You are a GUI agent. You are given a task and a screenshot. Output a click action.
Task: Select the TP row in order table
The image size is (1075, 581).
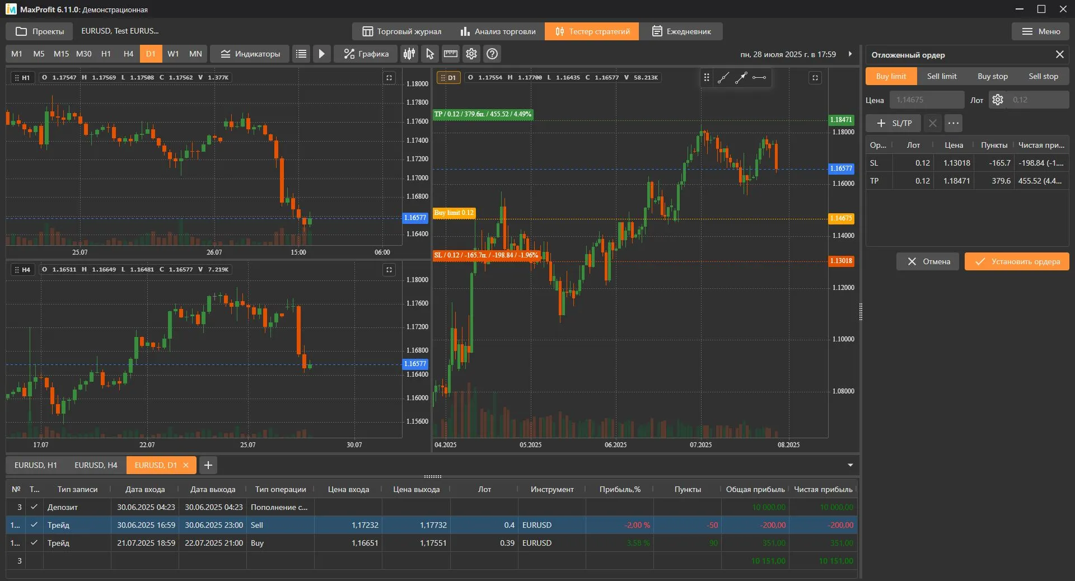(x=967, y=181)
